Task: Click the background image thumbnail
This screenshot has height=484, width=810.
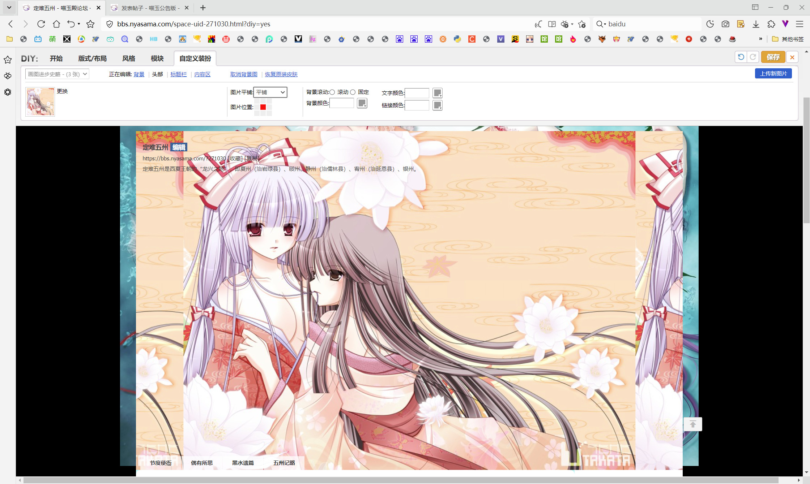Action: (x=40, y=101)
